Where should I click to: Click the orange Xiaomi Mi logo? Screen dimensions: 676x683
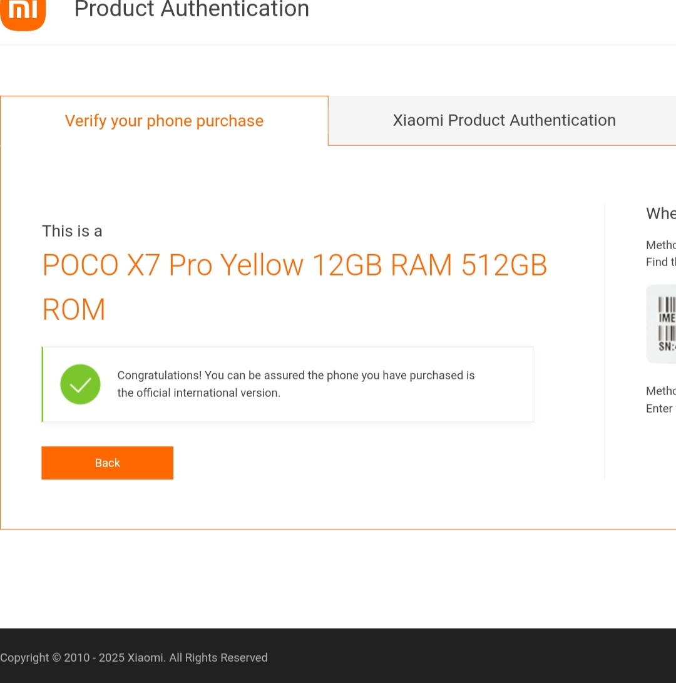[23, 13]
